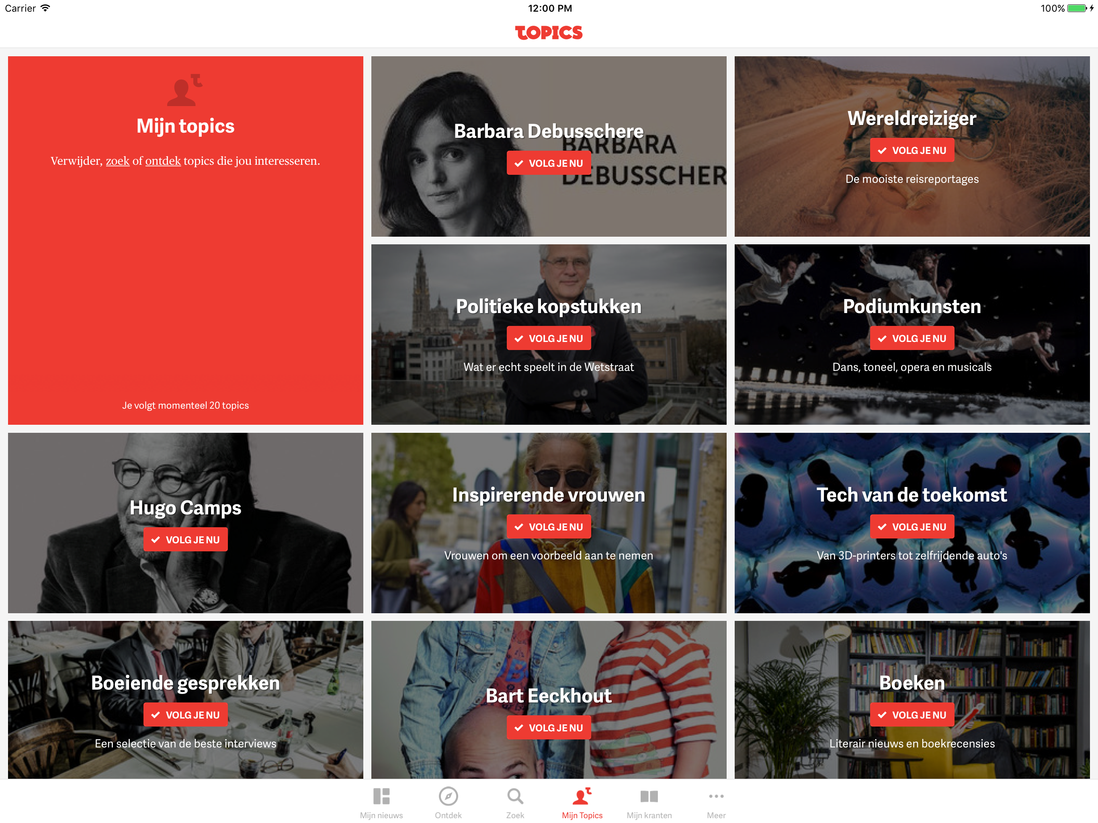Open the Bart Eeckhout topic tile
The height and width of the screenshot is (823, 1098).
[549, 699]
